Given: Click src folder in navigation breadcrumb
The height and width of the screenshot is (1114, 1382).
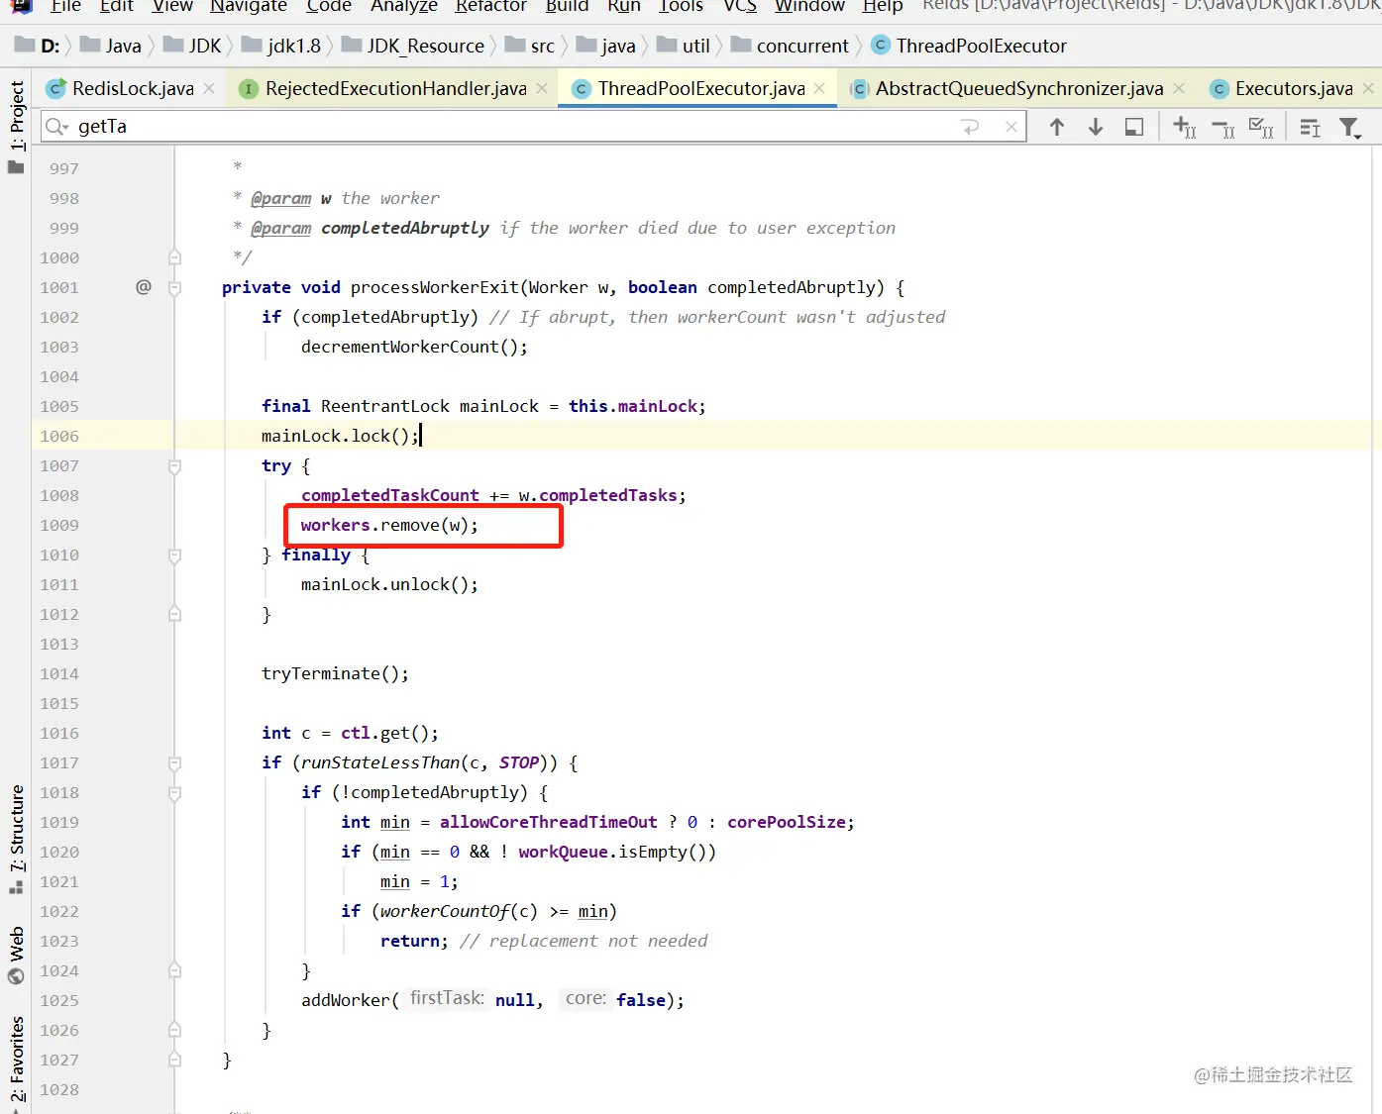Looking at the screenshot, I should pyautogui.click(x=530, y=46).
